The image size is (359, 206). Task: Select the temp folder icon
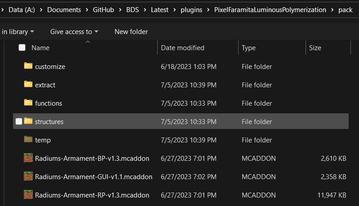pyautogui.click(x=28, y=140)
